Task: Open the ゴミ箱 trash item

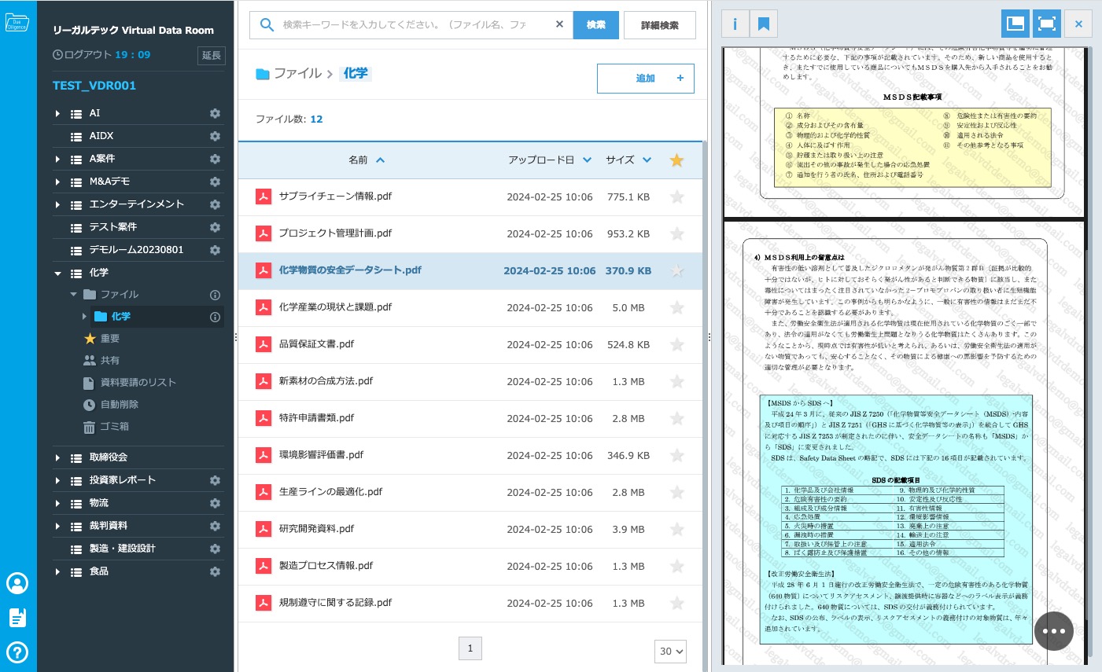Action: pyautogui.click(x=114, y=427)
